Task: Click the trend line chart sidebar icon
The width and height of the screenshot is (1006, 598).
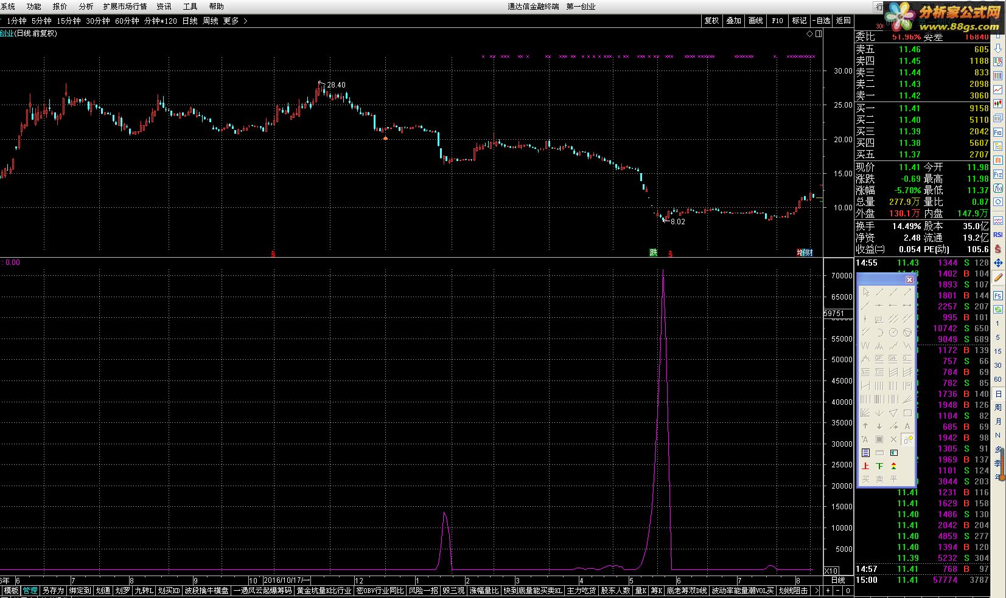Action: [998, 90]
